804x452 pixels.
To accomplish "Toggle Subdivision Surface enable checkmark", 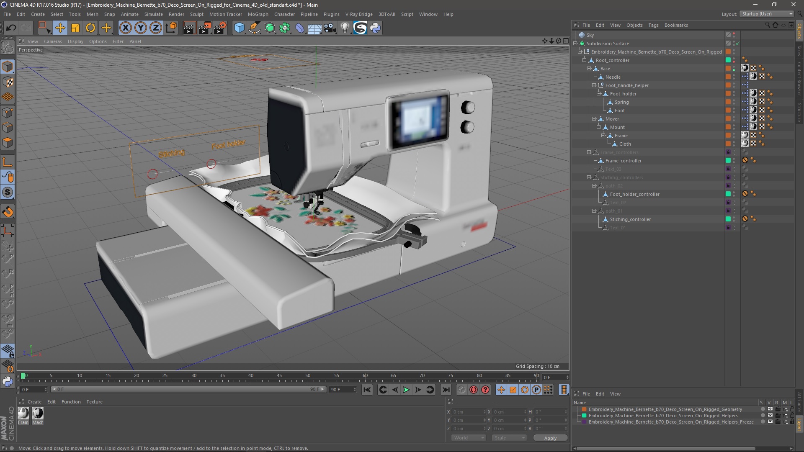I will 738,44.
